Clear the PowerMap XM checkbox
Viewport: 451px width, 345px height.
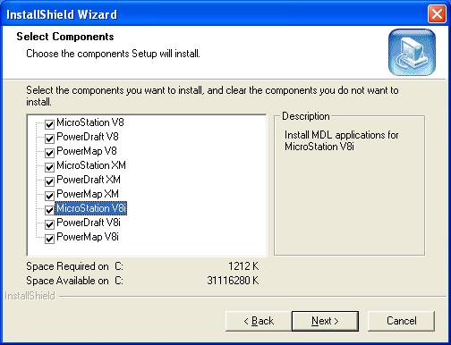coord(49,196)
